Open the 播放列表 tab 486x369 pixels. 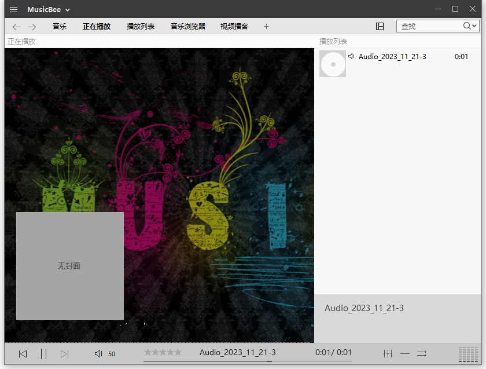[x=141, y=27]
